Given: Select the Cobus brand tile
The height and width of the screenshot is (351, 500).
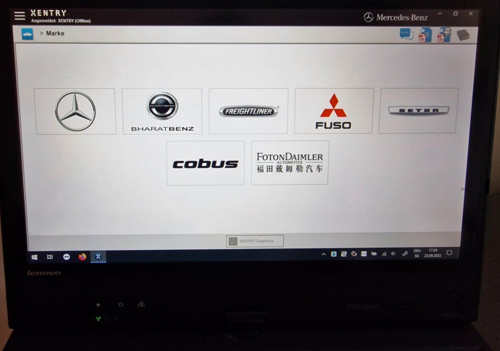Looking at the screenshot, I should click(206, 163).
